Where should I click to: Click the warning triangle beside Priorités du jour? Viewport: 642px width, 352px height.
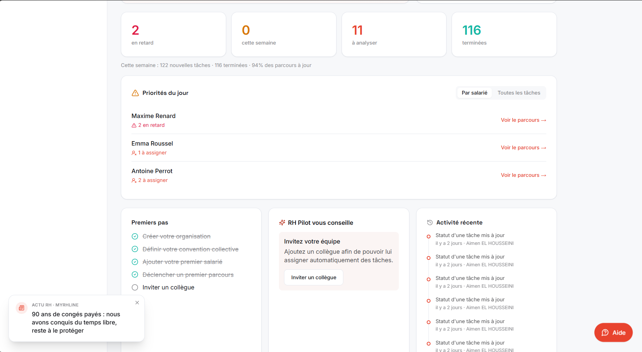click(135, 93)
